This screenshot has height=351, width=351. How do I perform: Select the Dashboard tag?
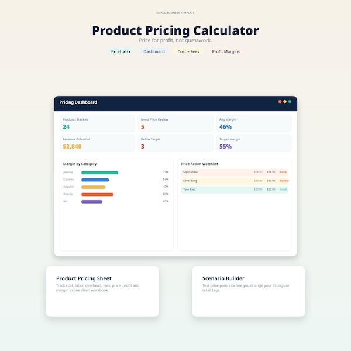154,51
